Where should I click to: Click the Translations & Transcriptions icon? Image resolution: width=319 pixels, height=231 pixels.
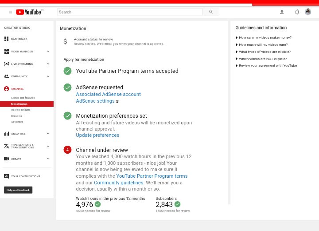[x=7, y=146]
